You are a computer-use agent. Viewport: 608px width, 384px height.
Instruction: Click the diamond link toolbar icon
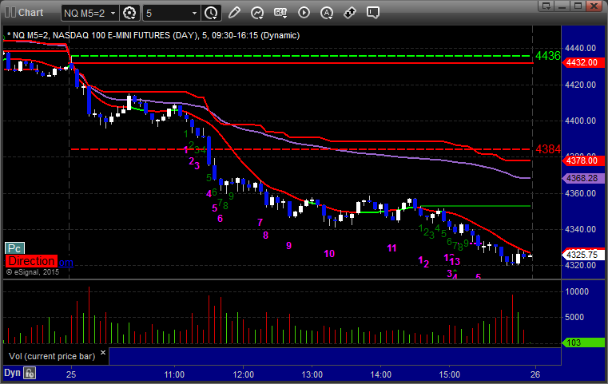coord(350,13)
